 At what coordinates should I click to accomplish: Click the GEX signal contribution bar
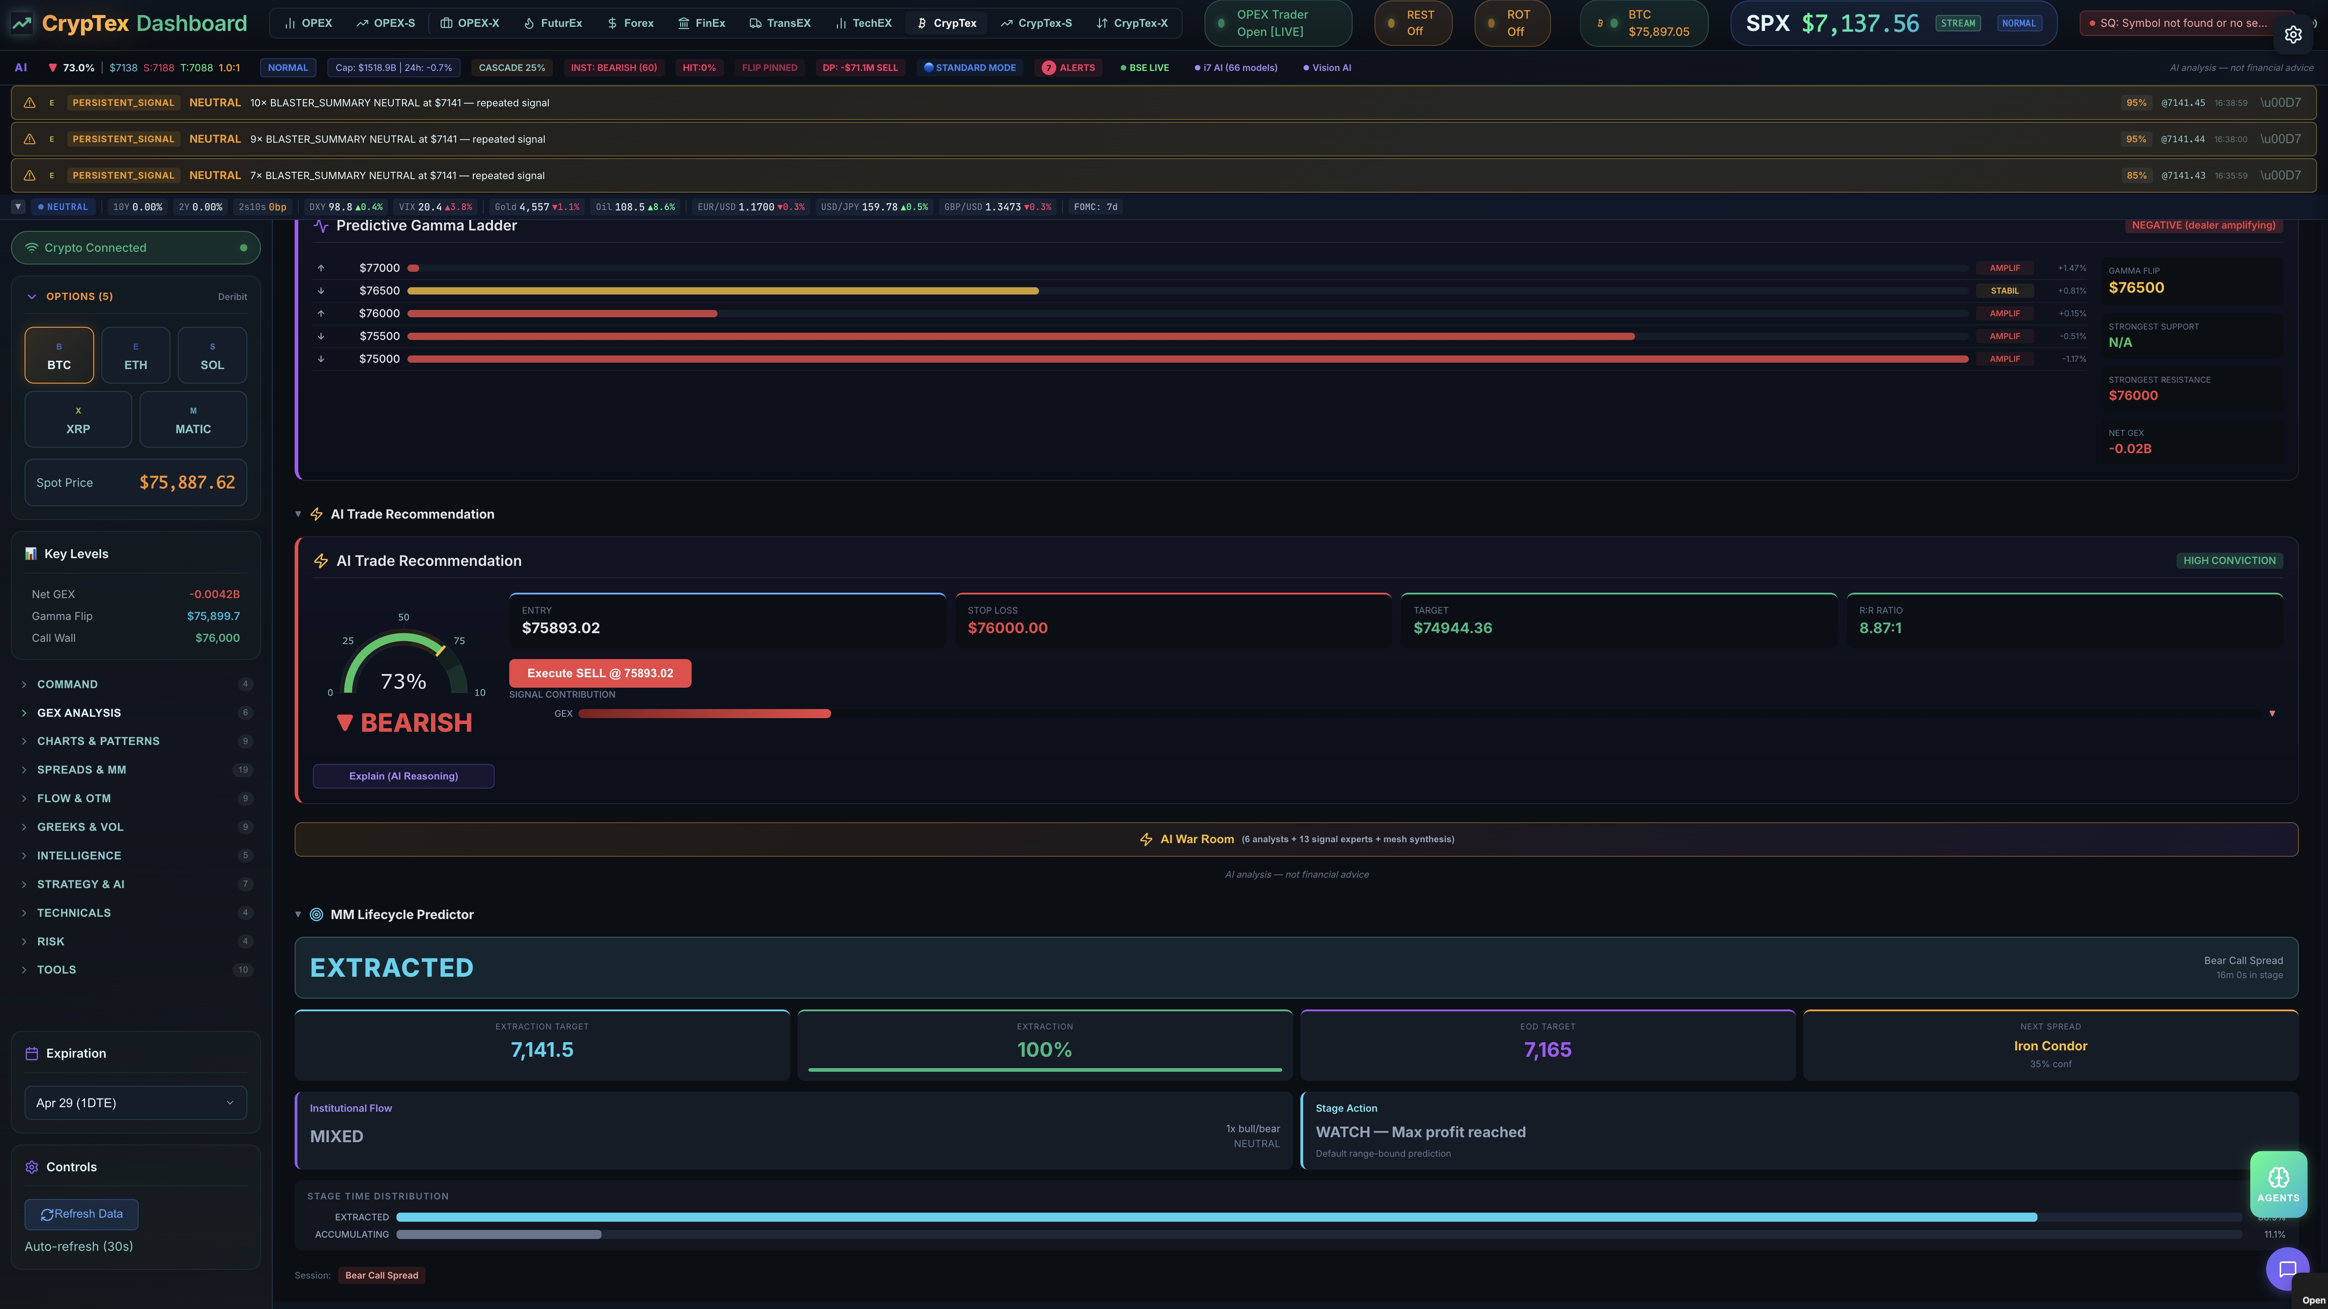coord(704,714)
